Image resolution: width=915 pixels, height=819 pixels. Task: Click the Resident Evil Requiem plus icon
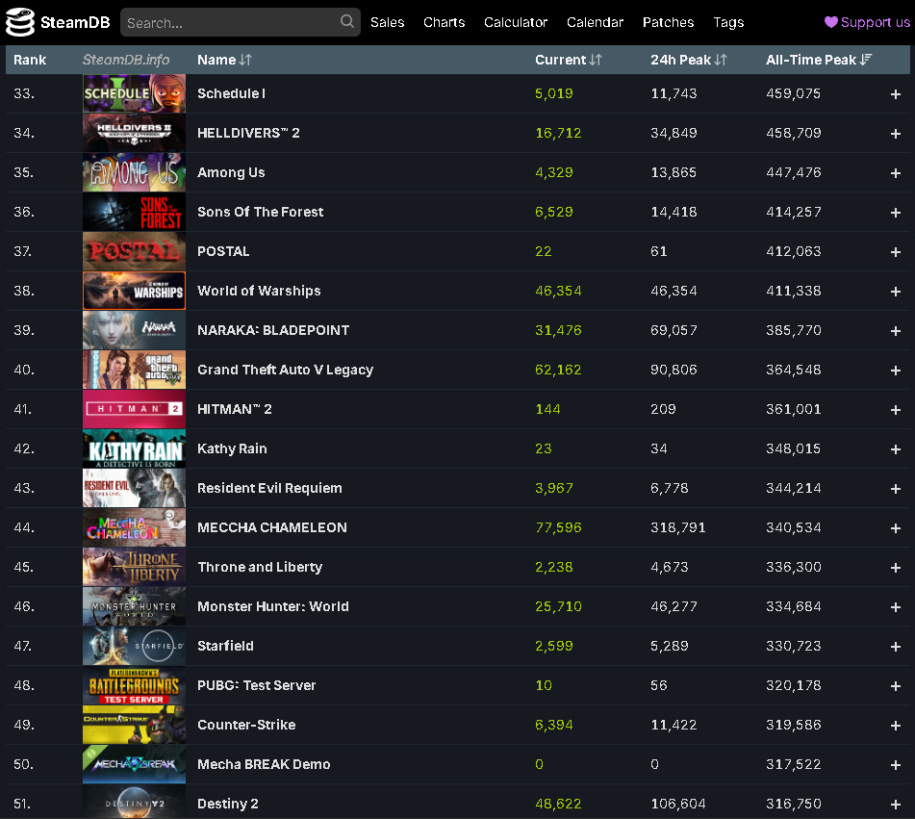(895, 489)
